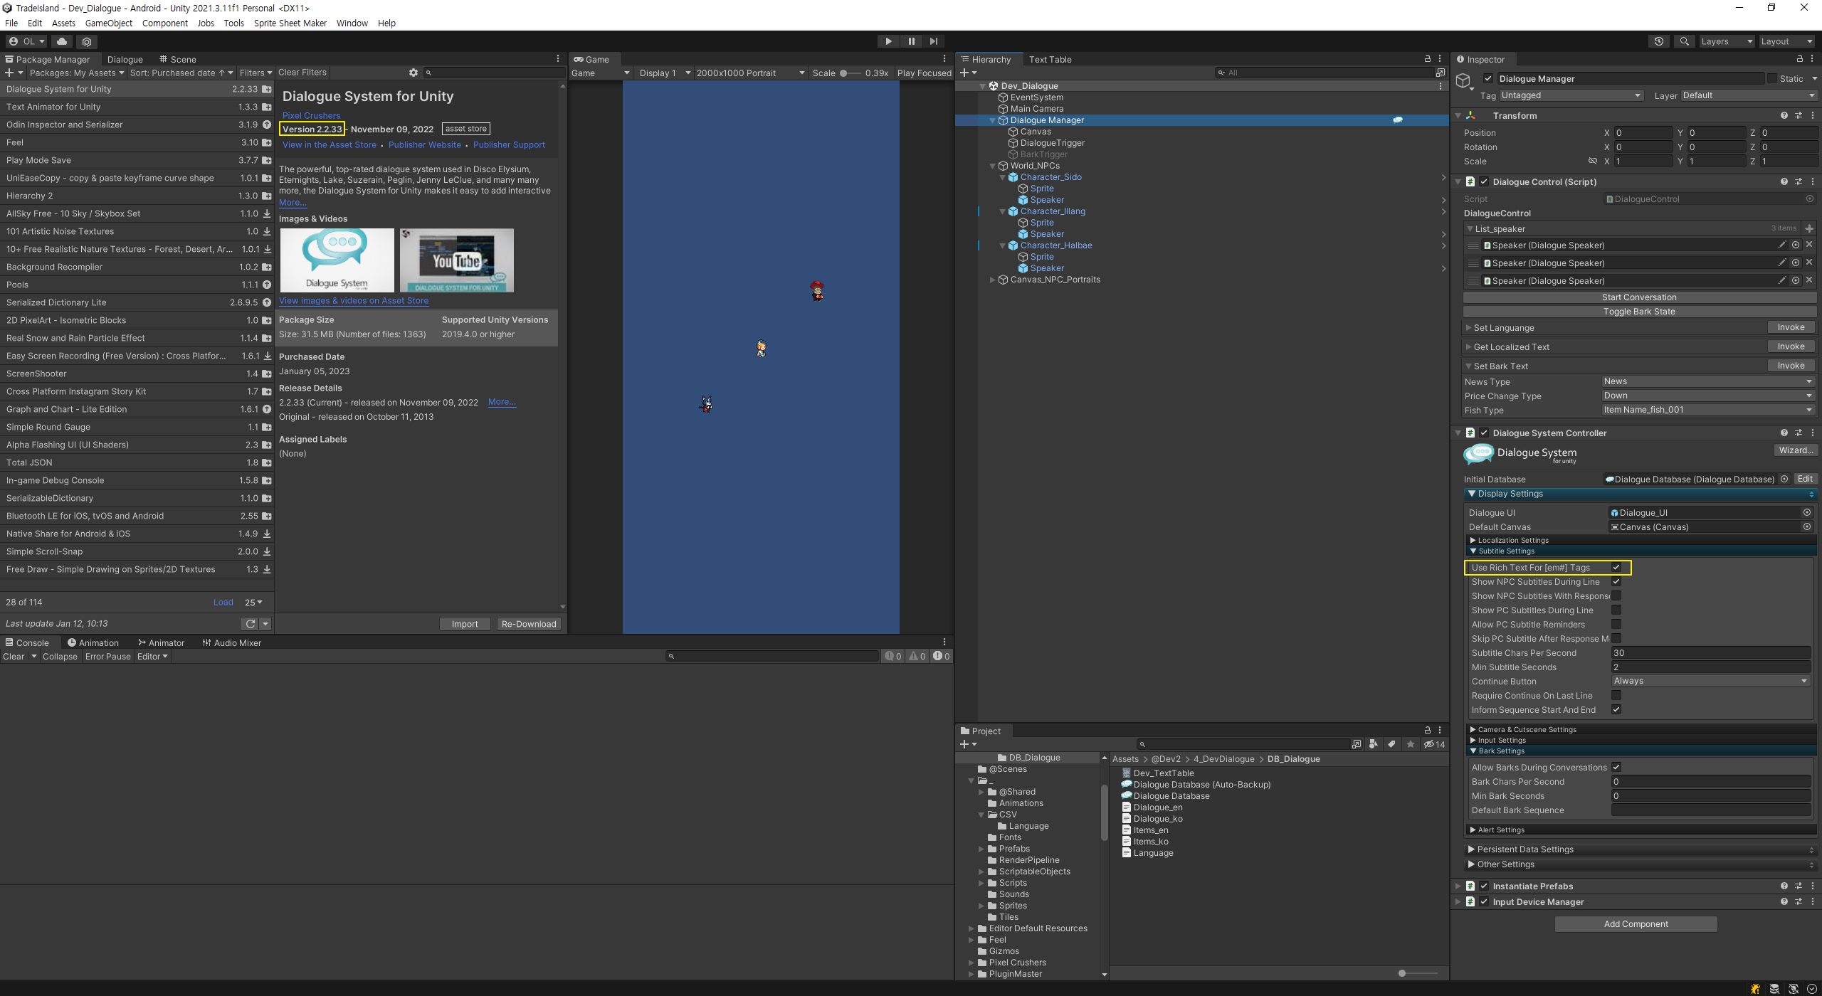The width and height of the screenshot is (1822, 996).
Task: Click Search by Type icon in Project panel
Action: [x=1374, y=744]
